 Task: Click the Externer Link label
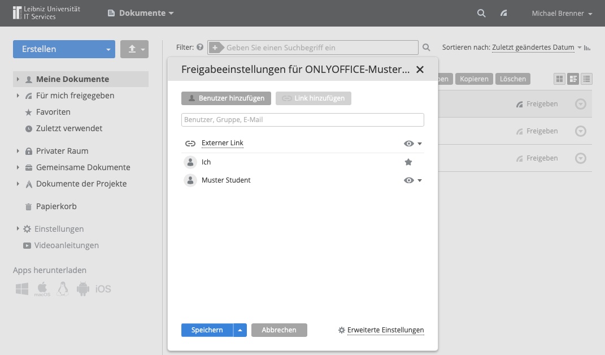tap(222, 143)
